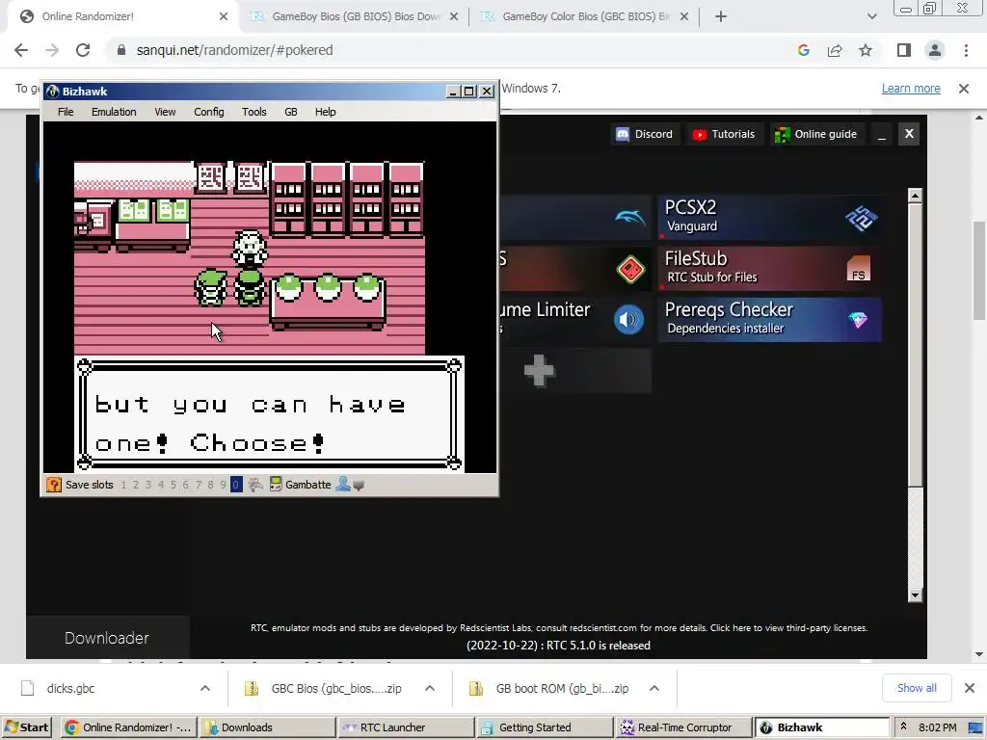Screen dimensions: 987x740
Task: Open the Discord link in RTC Launcher
Action: pos(644,134)
